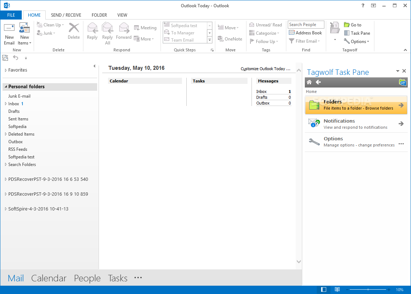The image size is (411, 294).
Task: Expand the Deleted Items folder
Action: coord(6,134)
